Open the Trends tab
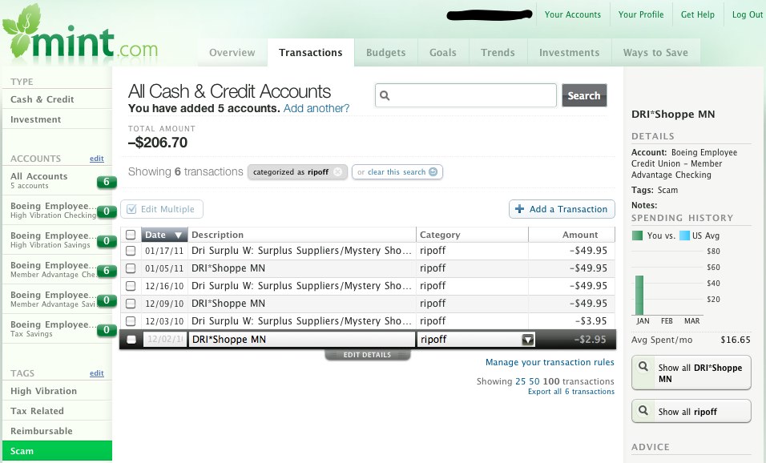The image size is (766, 463). click(x=498, y=52)
